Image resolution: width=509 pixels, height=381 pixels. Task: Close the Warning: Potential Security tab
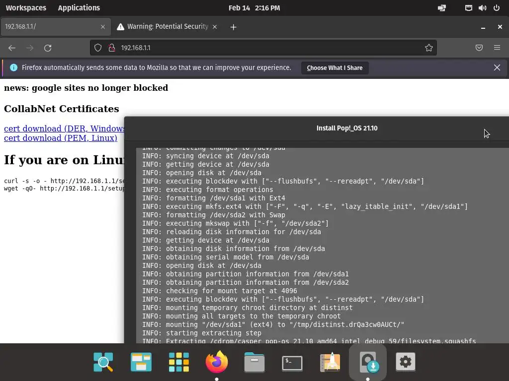coord(215,27)
